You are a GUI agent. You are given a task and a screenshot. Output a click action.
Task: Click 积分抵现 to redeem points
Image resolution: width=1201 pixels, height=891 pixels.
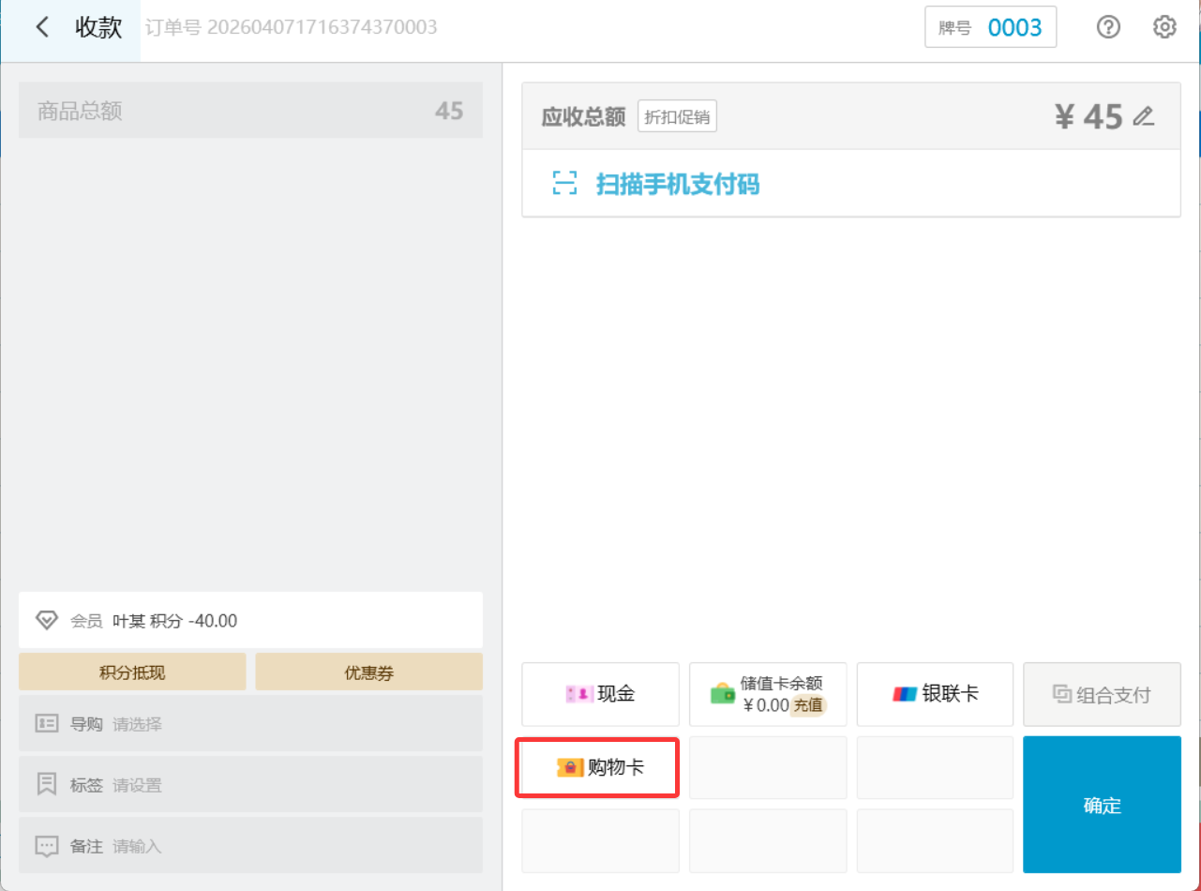[132, 672]
